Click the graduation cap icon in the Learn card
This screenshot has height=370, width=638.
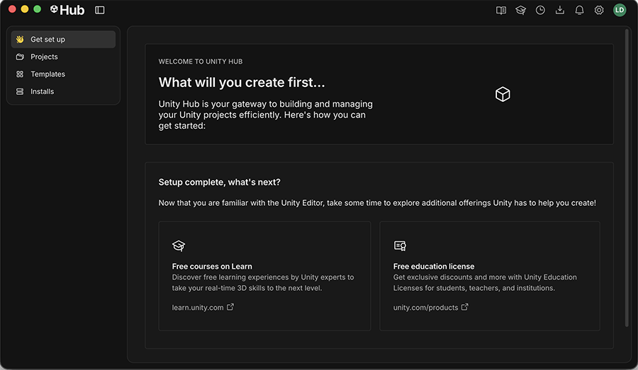point(179,245)
